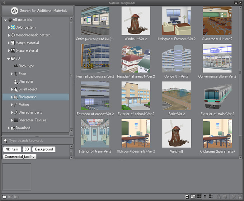Click the Color pattern category icon
244x201 pixels.
click(13, 27)
